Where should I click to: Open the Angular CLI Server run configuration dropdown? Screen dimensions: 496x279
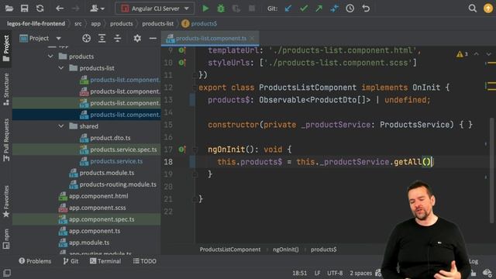pyautogui.click(x=155, y=9)
